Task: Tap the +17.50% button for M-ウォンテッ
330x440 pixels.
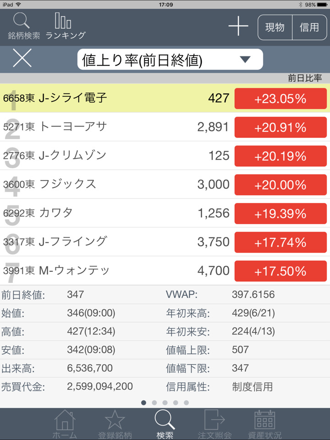Action: point(280,270)
